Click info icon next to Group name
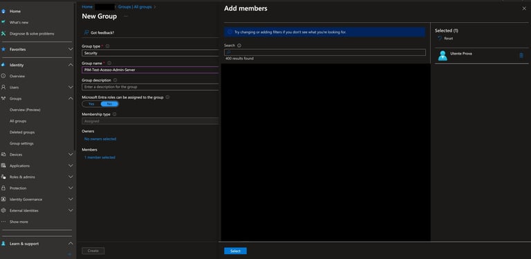 [109, 63]
